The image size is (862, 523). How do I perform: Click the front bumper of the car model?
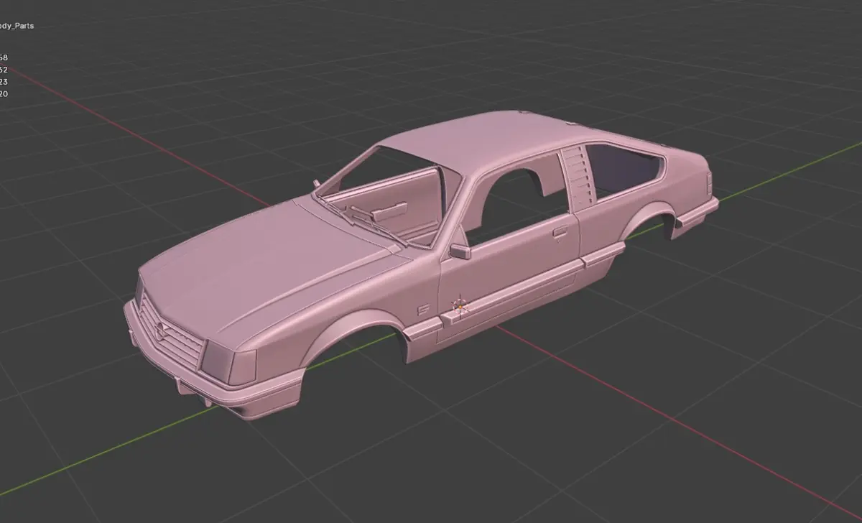[x=215, y=381]
